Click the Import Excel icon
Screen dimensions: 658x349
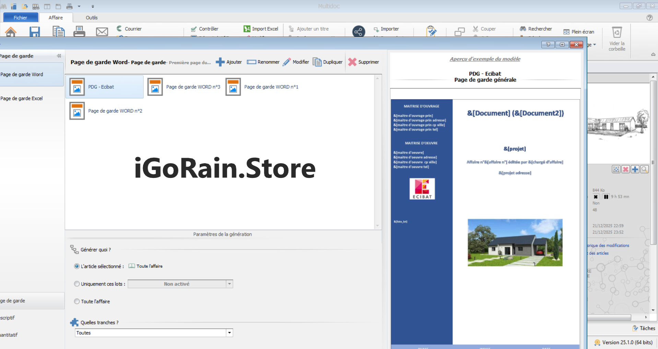(247, 29)
